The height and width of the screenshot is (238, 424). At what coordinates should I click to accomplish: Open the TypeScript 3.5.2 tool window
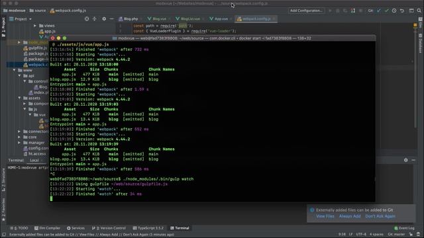click(x=148, y=228)
